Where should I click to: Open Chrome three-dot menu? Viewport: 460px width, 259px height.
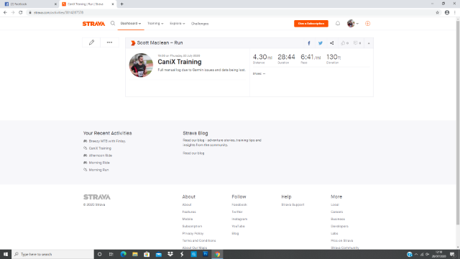(x=455, y=12)
